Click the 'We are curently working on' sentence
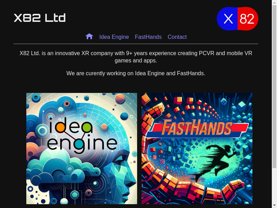Viewport: 277px width, 208px height. coord(136,73)
